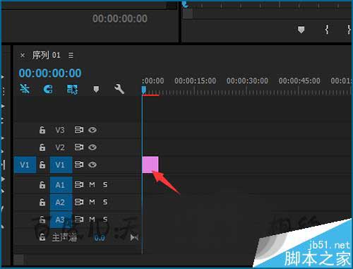
Task: Toggle sync lock for A1
Action: 79,185
